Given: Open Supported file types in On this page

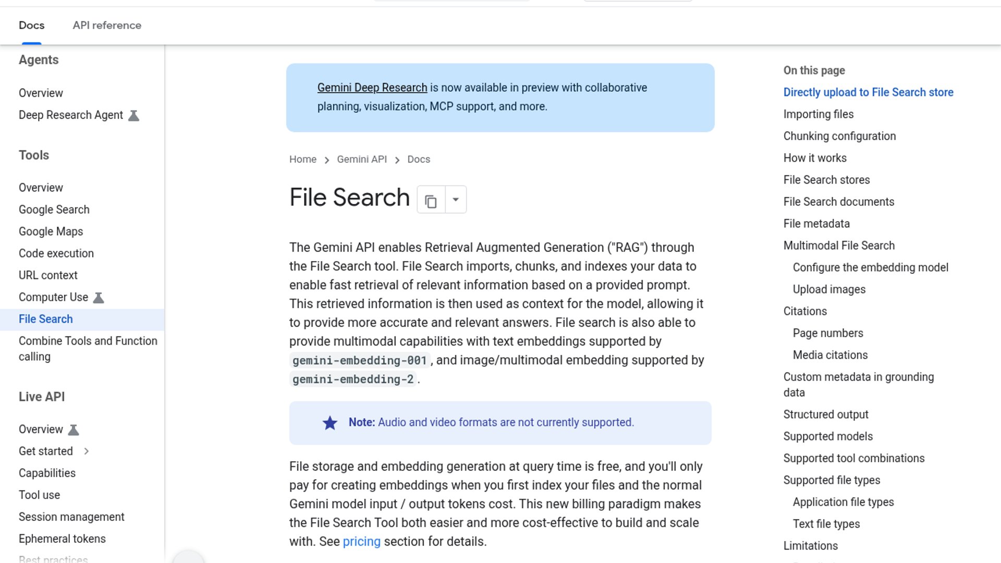Looking at the screenshot, I should point(832,480).
